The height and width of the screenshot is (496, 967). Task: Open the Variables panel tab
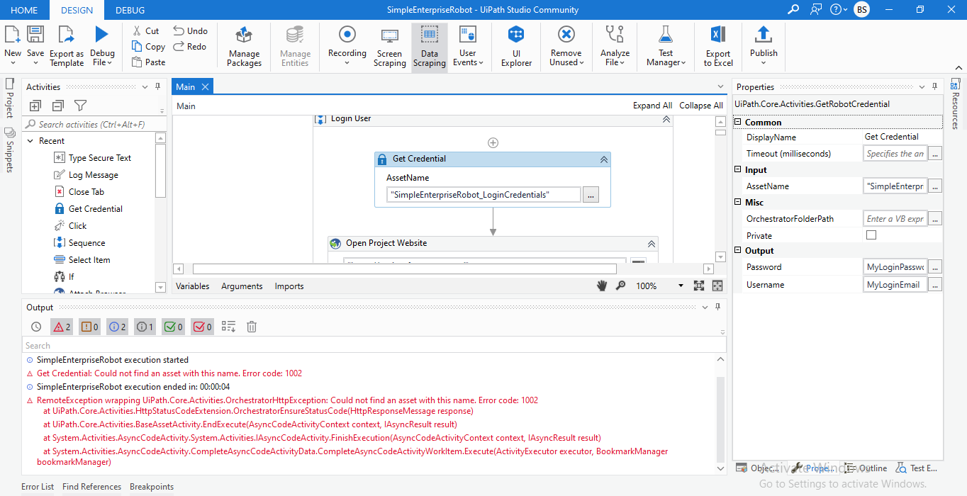[x=193, y=286]
